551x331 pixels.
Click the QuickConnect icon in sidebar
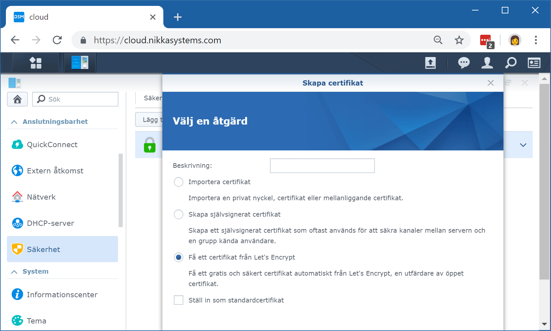pyautogui.click(x=17, y=145)
